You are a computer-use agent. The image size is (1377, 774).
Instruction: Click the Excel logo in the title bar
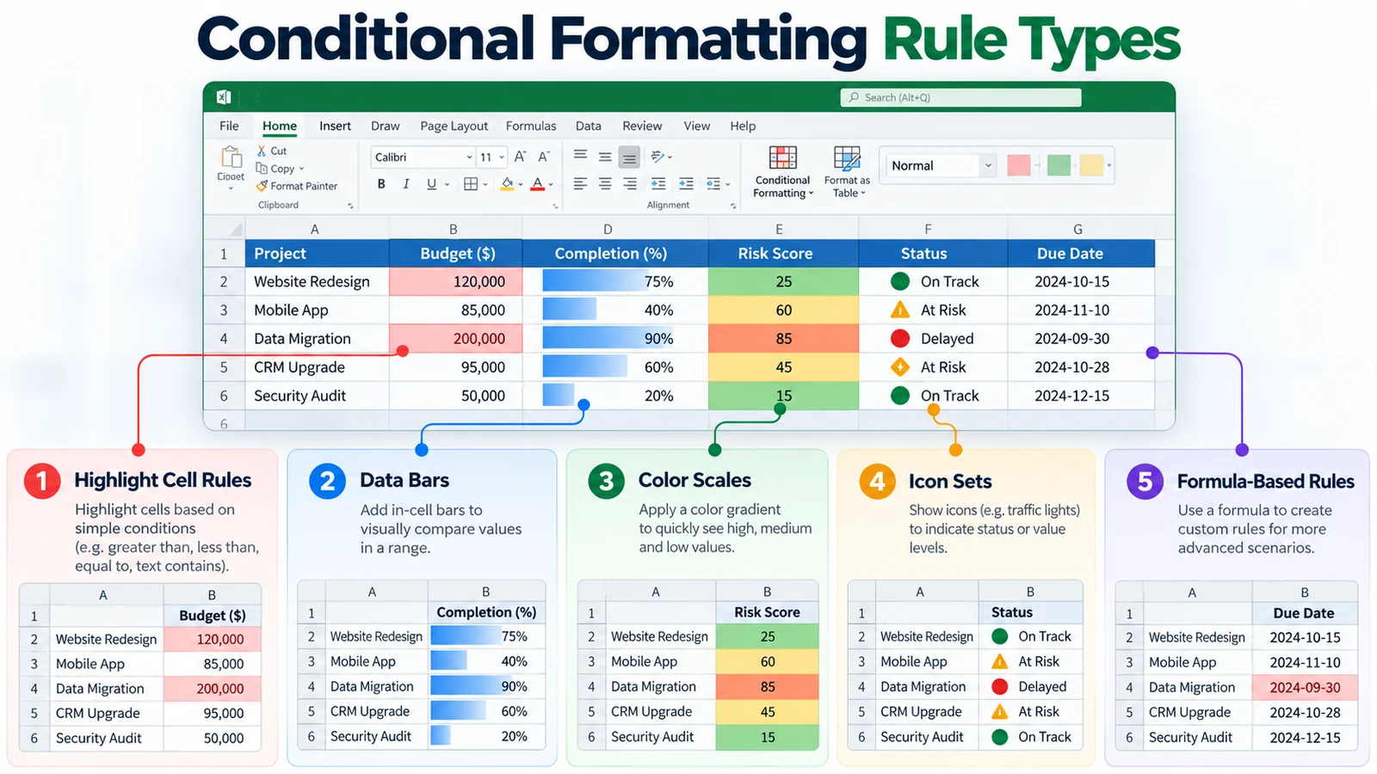(x=224, y=97)
